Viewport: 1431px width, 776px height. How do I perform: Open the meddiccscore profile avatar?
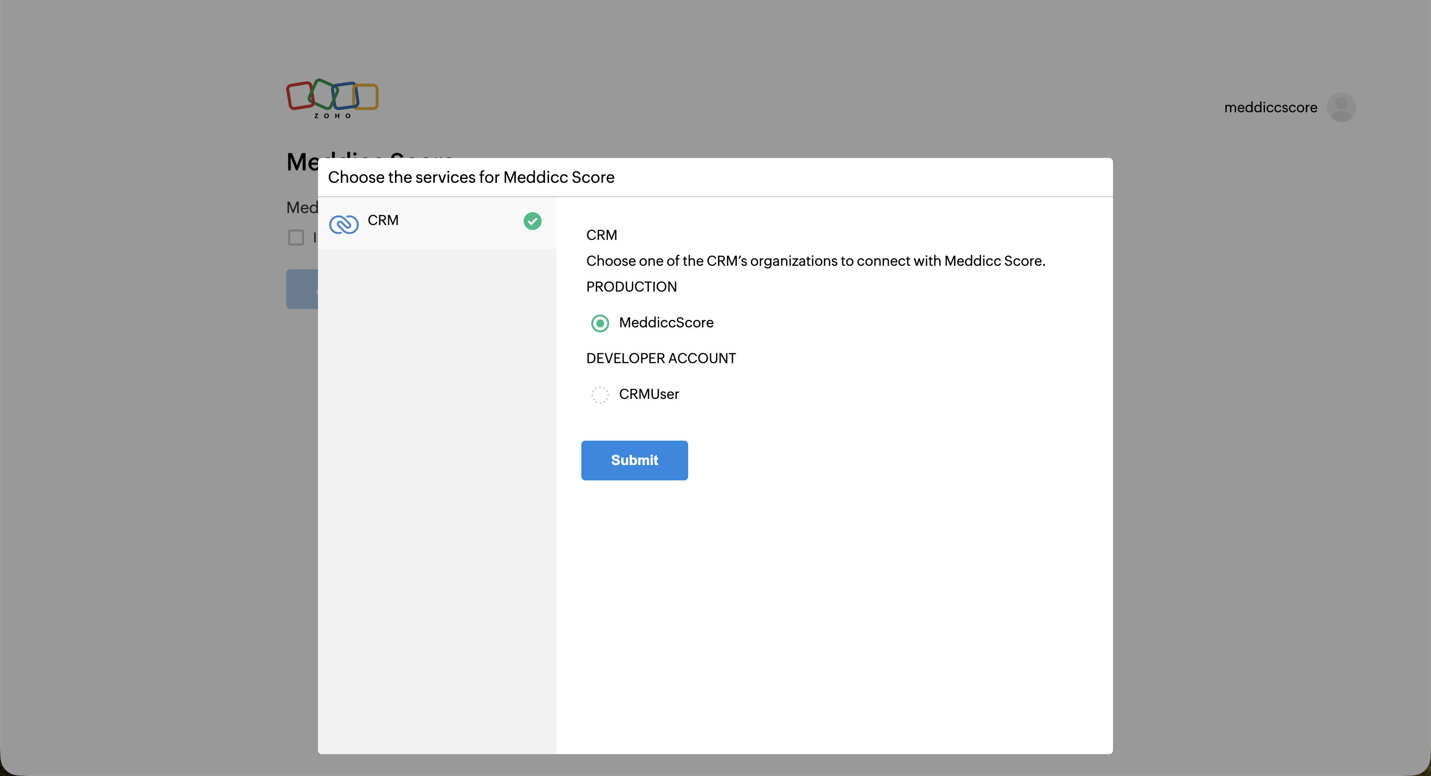[1341, 107]
